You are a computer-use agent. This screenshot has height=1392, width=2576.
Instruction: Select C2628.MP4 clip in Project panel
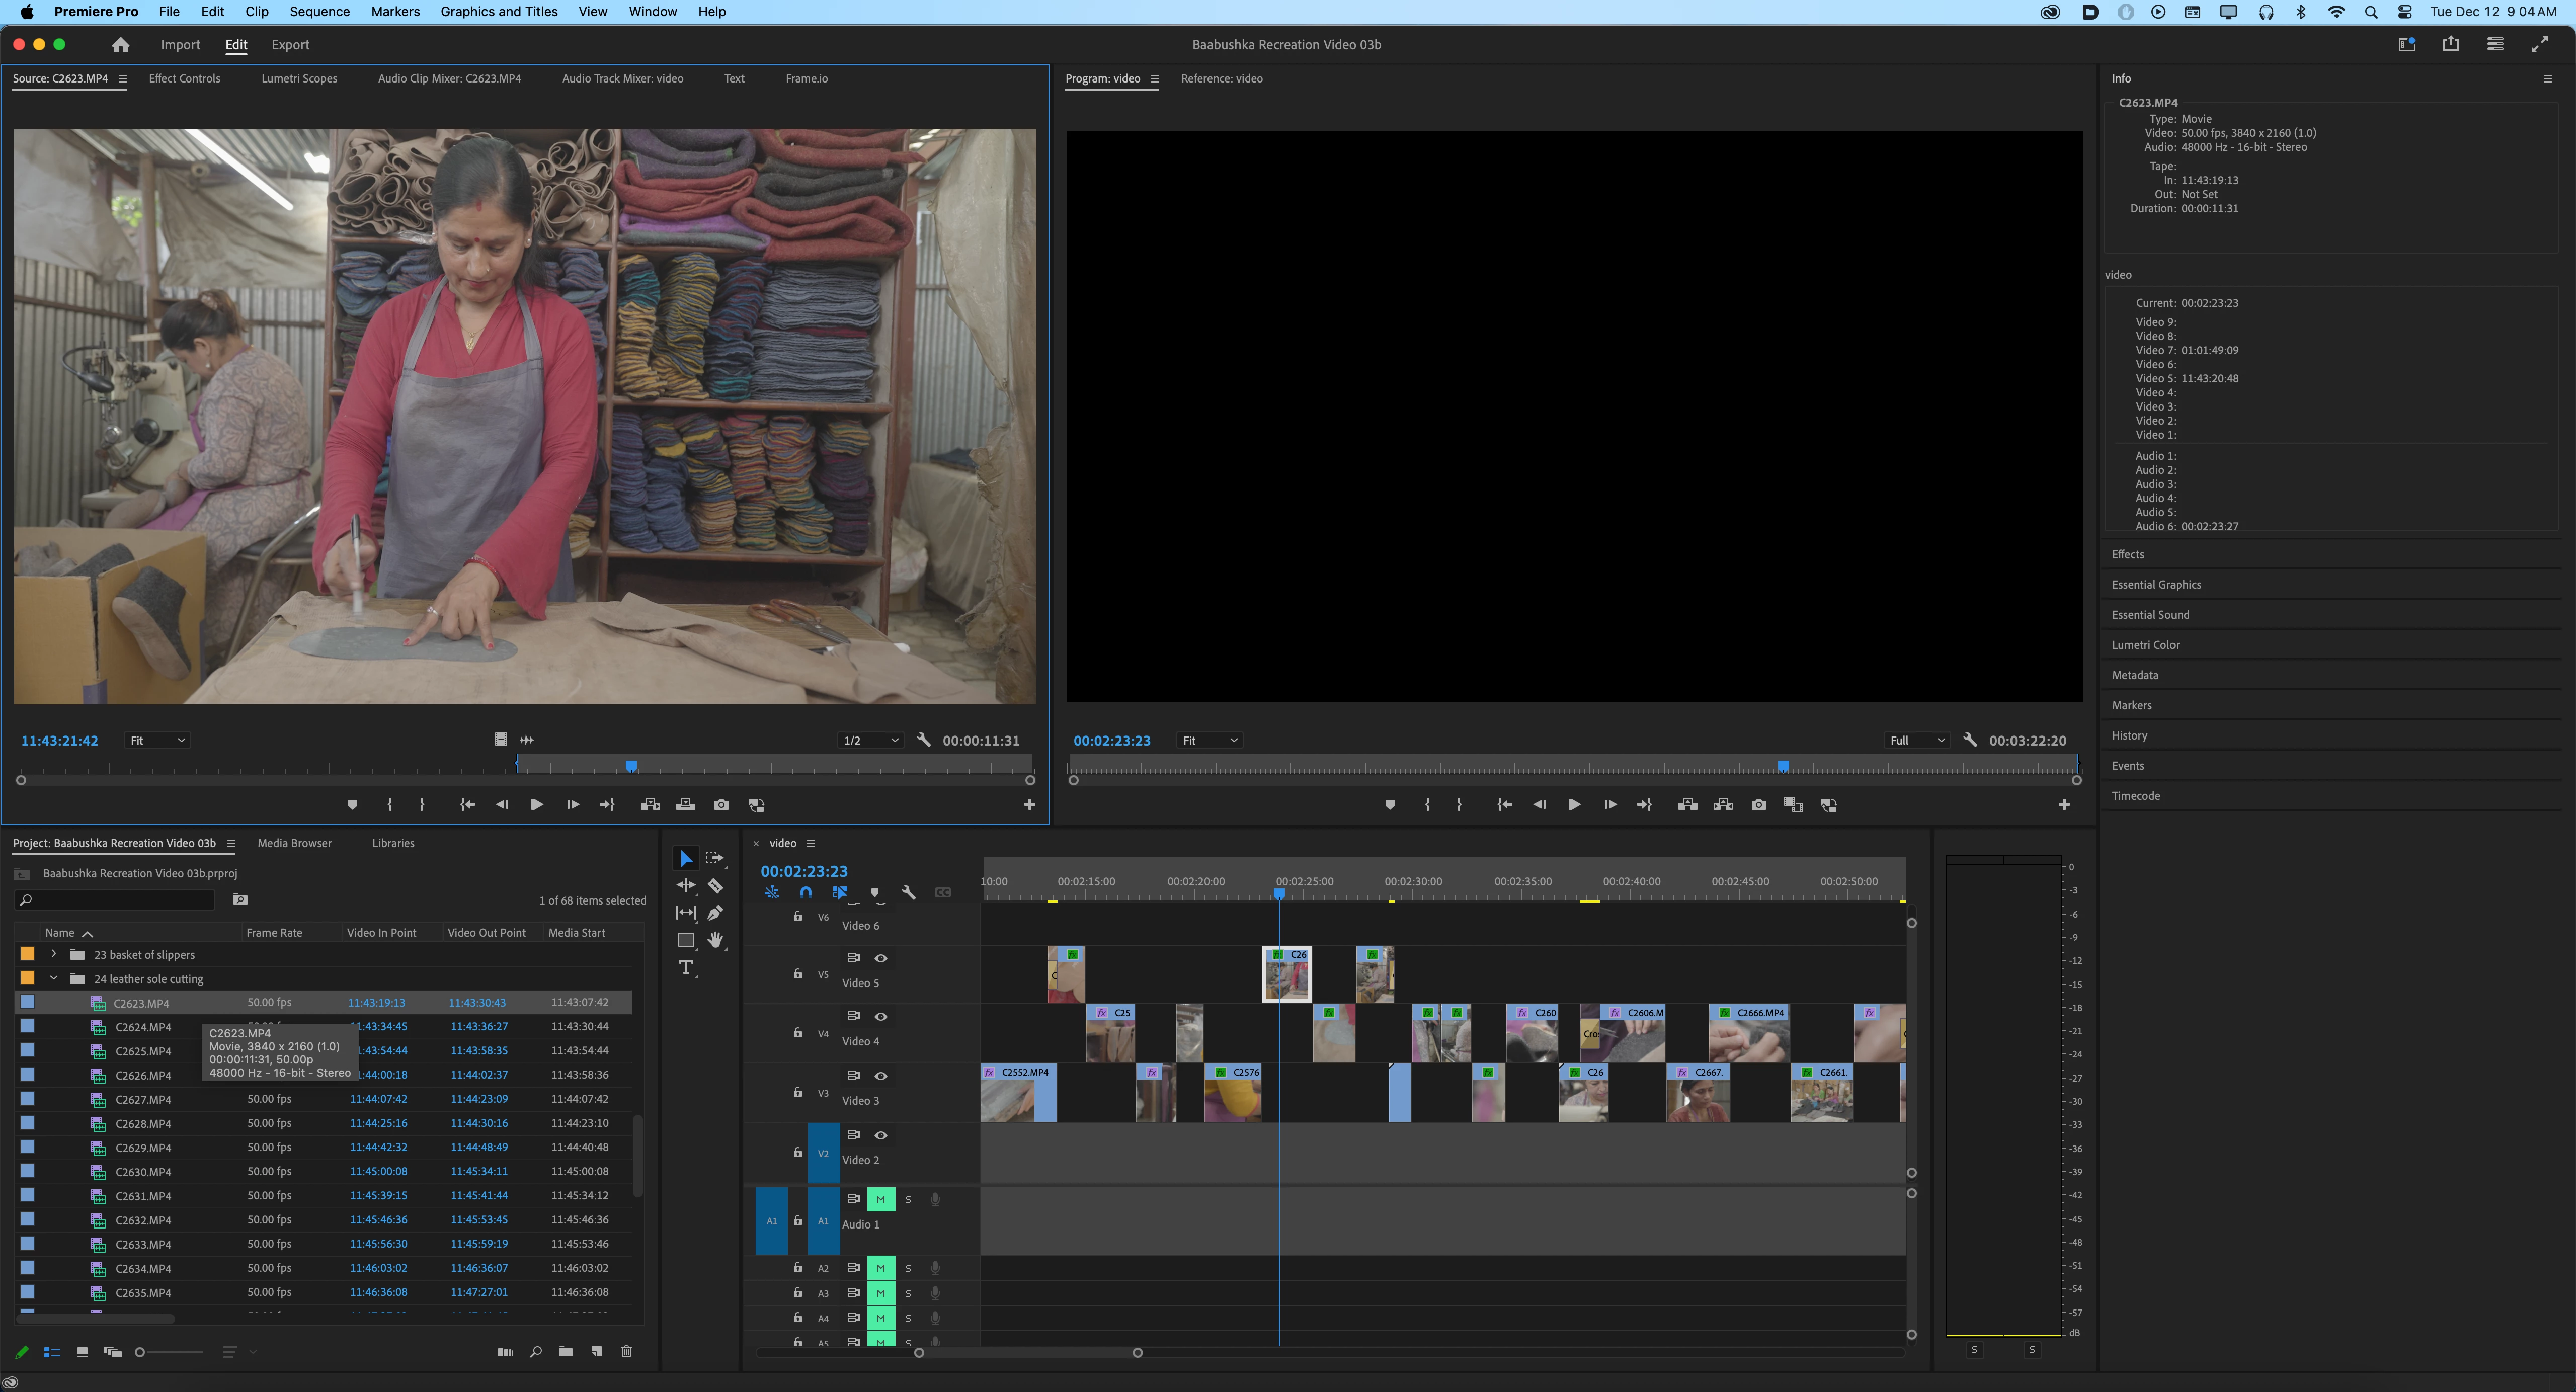[143, 1124]
